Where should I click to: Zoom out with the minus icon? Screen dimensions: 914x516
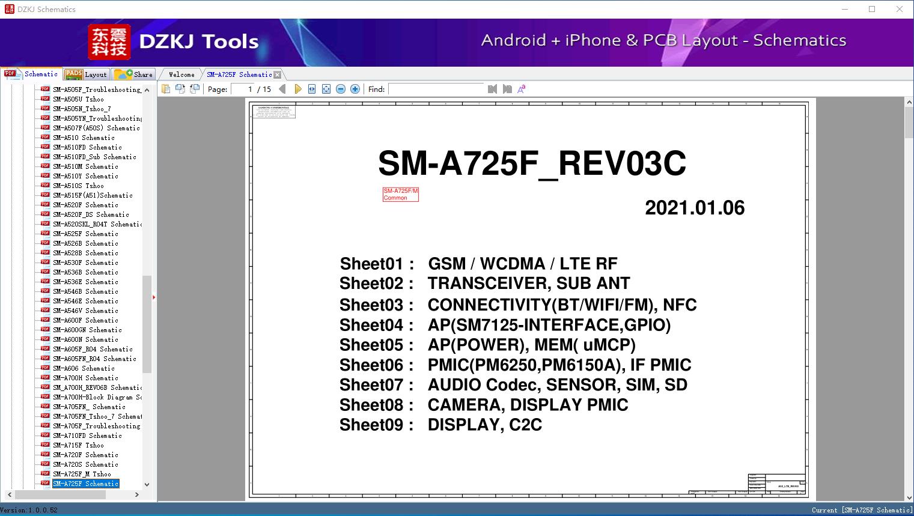pyautogui.click(x=341, y=89)
